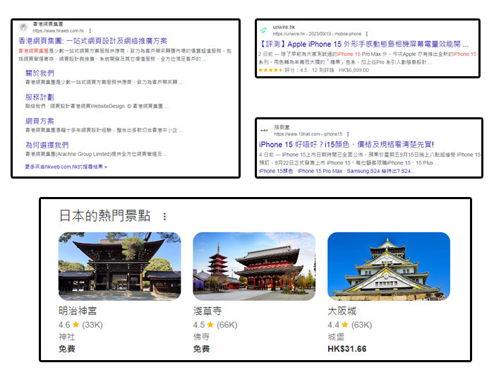
Task: Click the 日本的熱門景點 heading
Action: tap(105, 216)
